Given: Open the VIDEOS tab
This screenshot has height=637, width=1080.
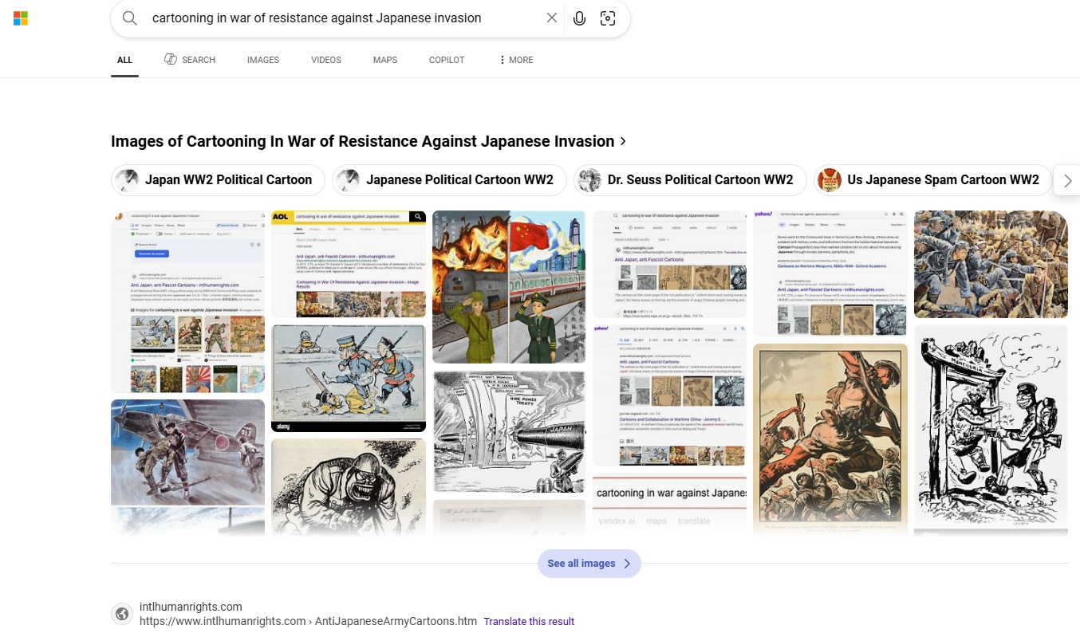Looking at the screenshot, I should pyautogui.click(x=326, y=60).
